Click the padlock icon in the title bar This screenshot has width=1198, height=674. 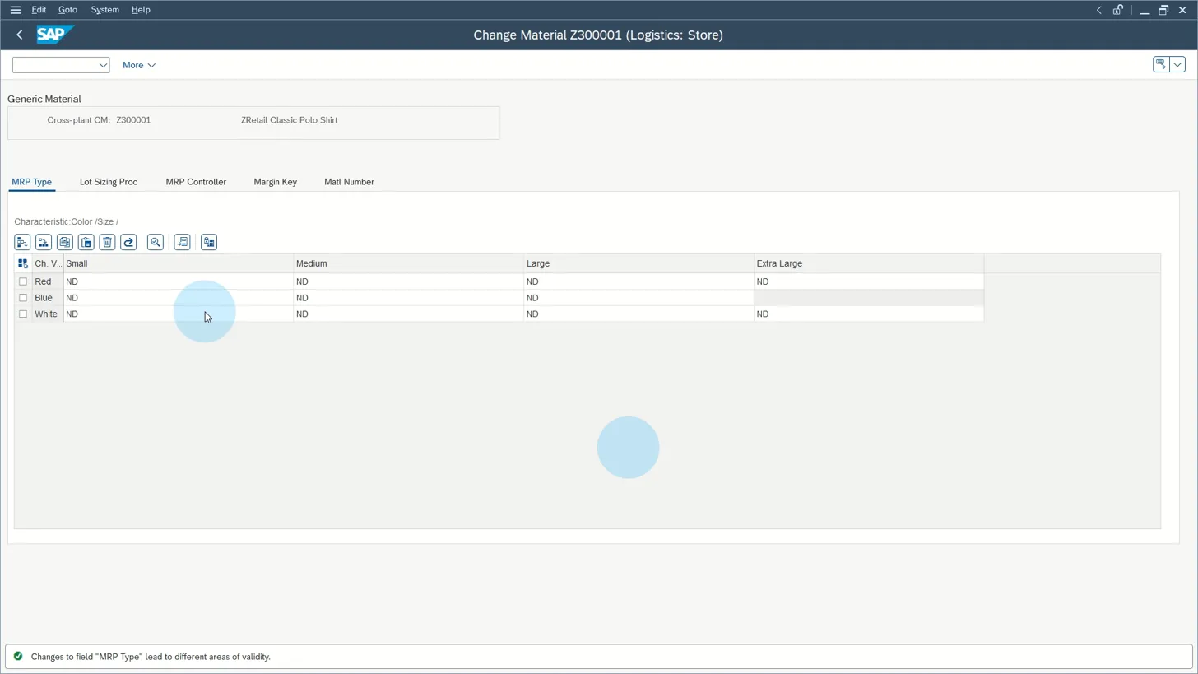point(1118,10)
